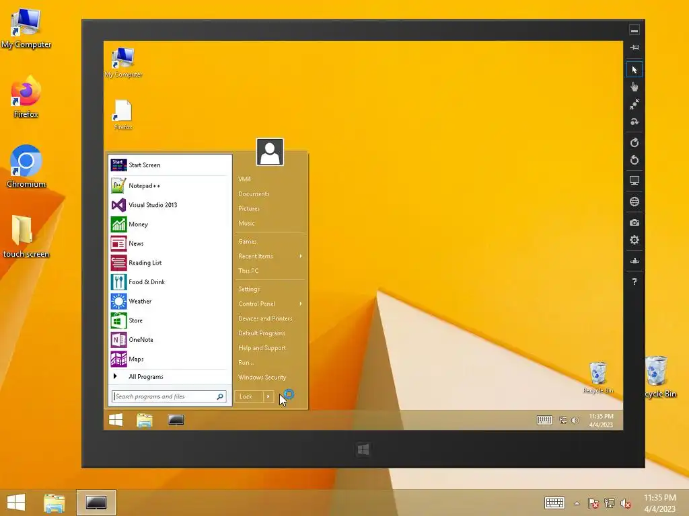Screen dimensions: 689x516
Task: Open the Store app entry
Action: [170, 320]
